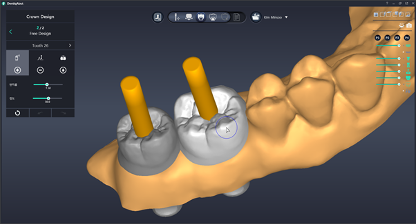Screen dimensions: 416x224
Task: Open the document report step icon
Action: point(237,17)
